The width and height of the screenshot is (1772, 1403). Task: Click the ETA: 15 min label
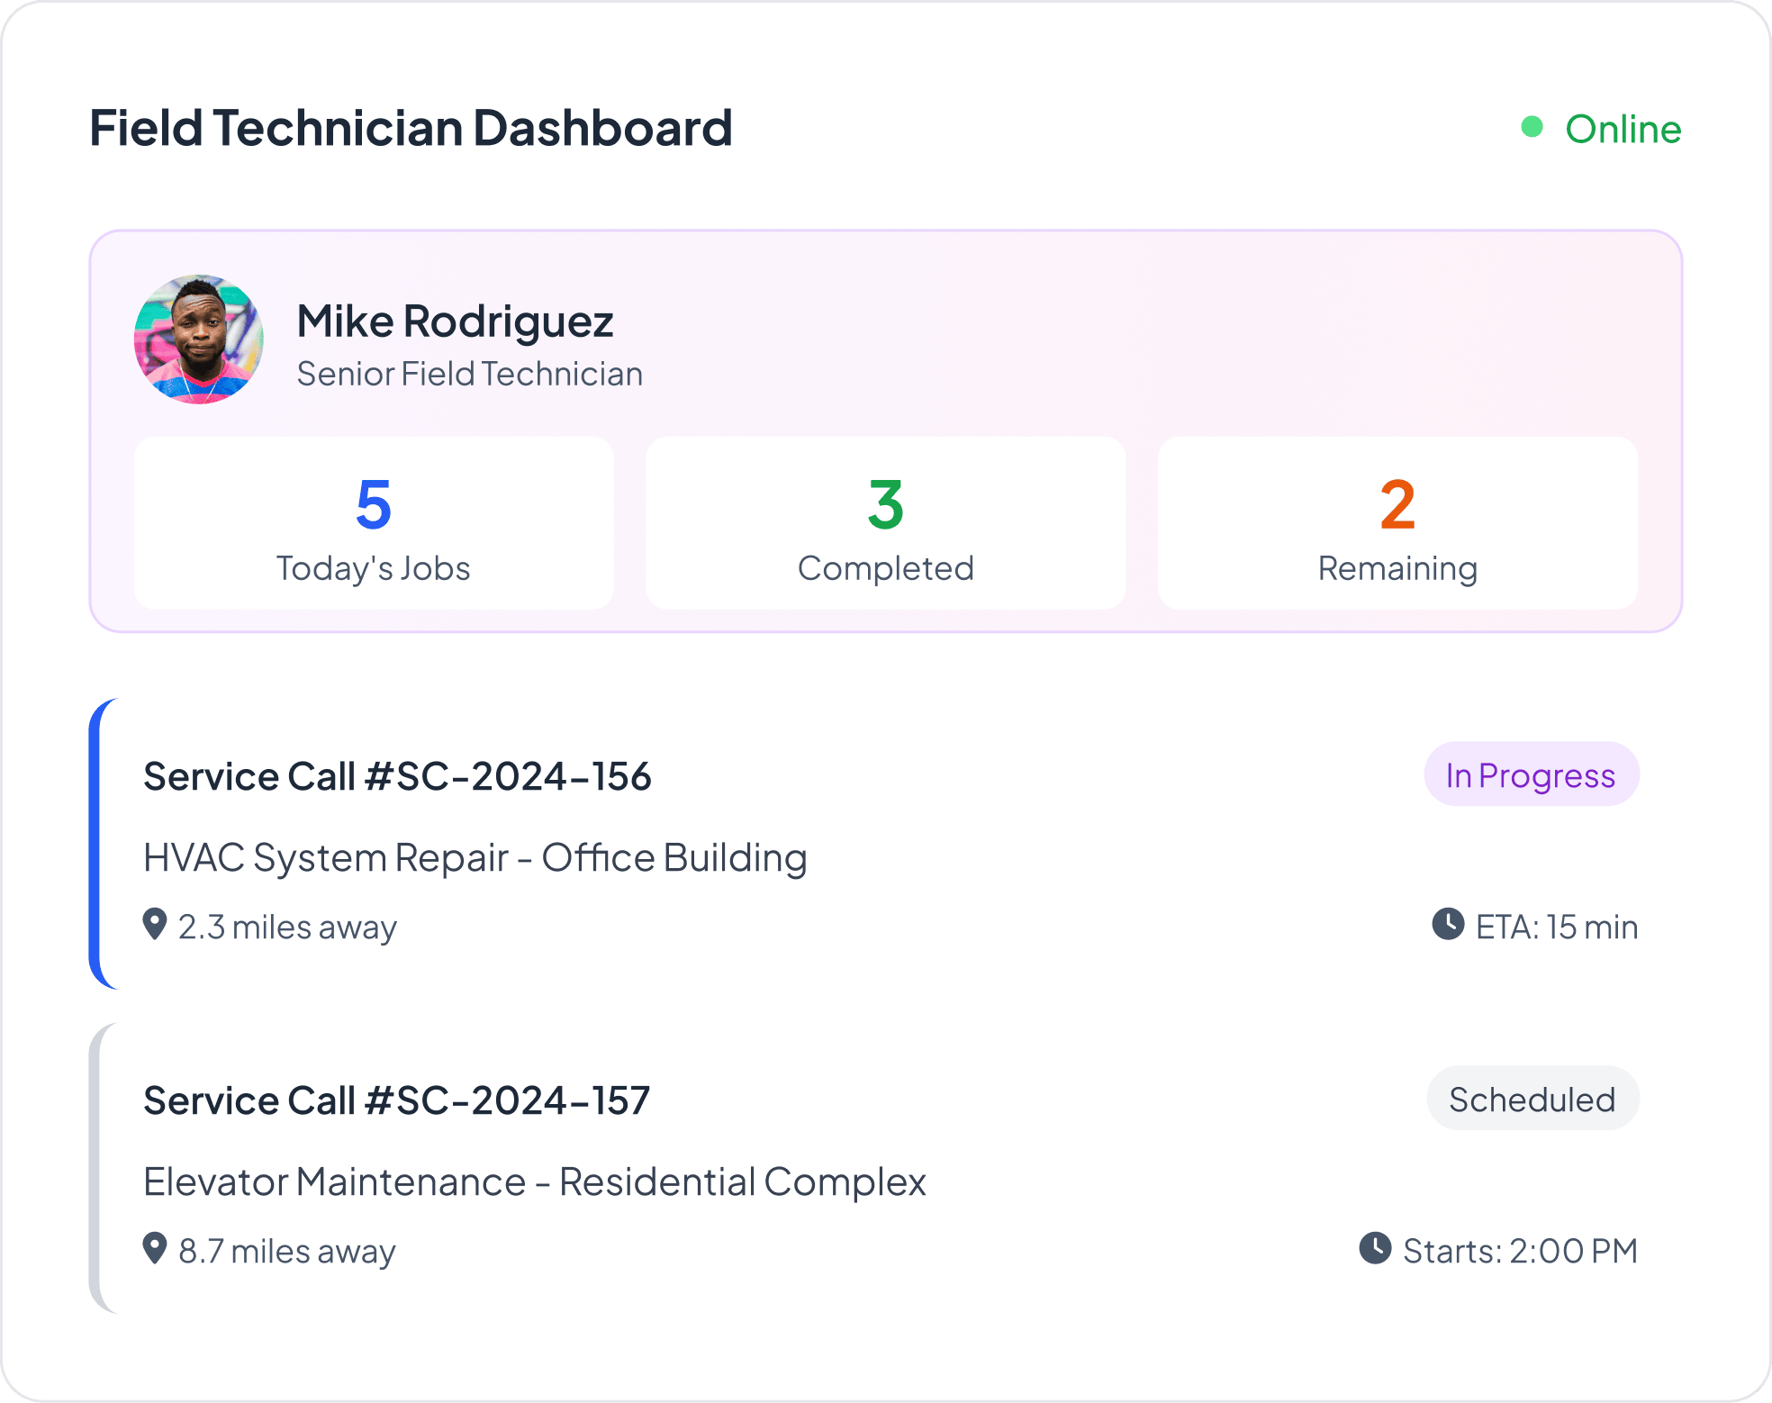coord(1556,927)
